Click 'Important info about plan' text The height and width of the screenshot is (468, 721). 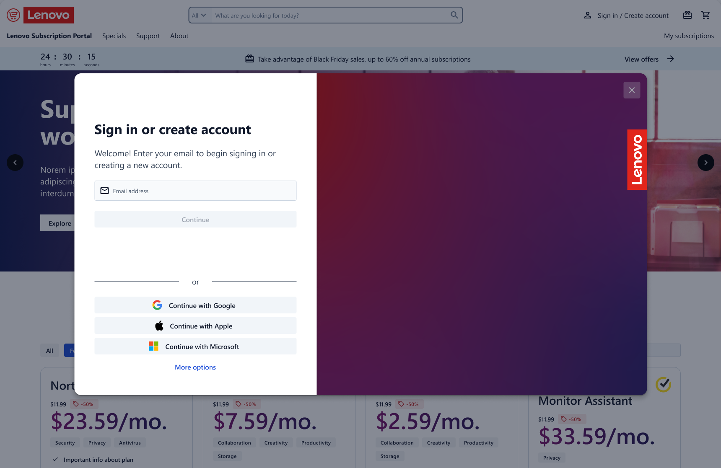tap(99, 460)
